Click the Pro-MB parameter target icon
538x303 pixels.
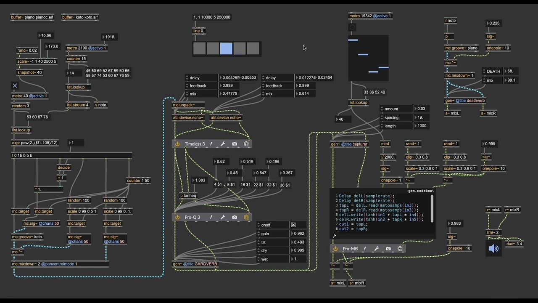coord(400,249)
